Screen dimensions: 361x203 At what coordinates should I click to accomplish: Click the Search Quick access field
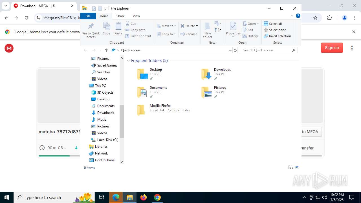coord(269,50)
